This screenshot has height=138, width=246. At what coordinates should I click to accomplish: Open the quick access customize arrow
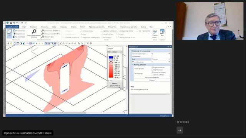[x=26, y=23]
